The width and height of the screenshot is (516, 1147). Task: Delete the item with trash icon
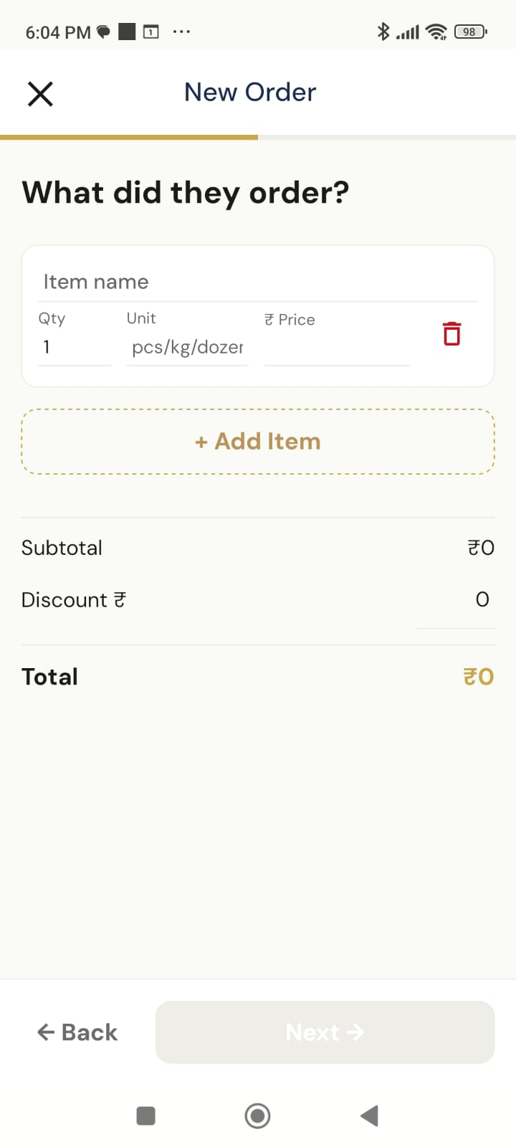click(451, 334)
